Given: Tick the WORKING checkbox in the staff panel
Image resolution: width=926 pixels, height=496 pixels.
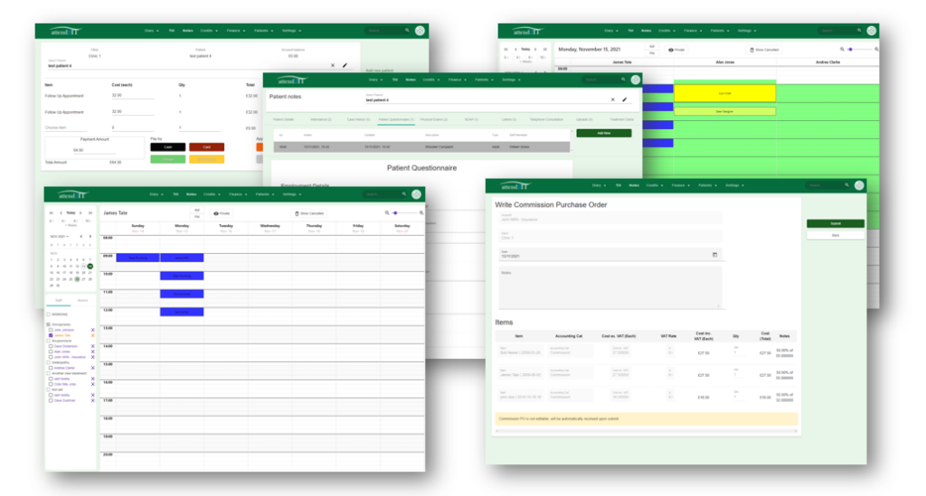Looking at the screenshot, I should pyautogui.click(x=49, y=314).
